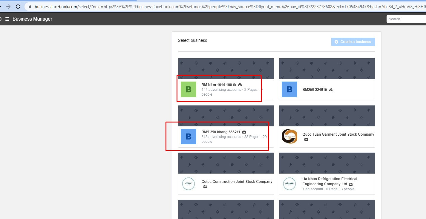Click the Ha Nhan Refrigeration company logo

[x=289, y=184]
